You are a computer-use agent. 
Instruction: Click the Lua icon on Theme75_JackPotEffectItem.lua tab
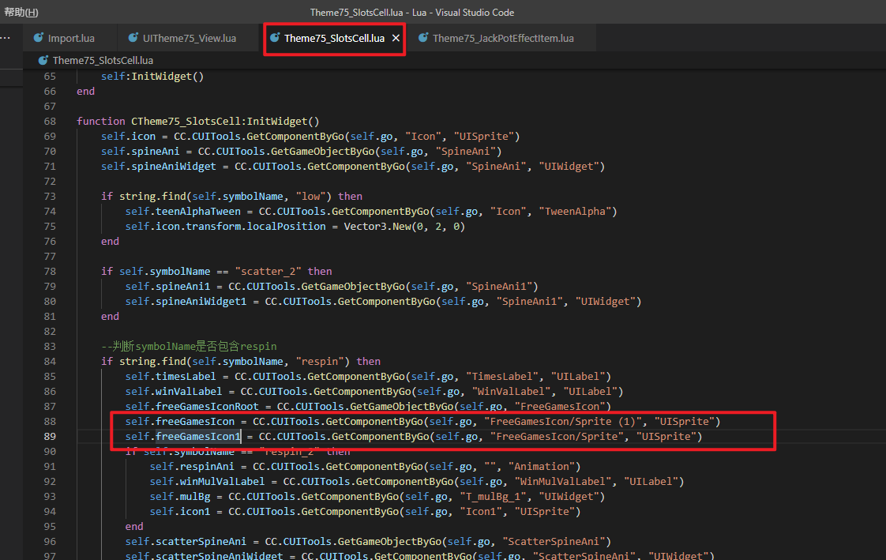point(423,39)
